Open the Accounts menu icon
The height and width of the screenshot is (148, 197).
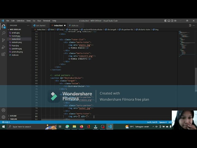pyautogui.click(x=3, y=110)
